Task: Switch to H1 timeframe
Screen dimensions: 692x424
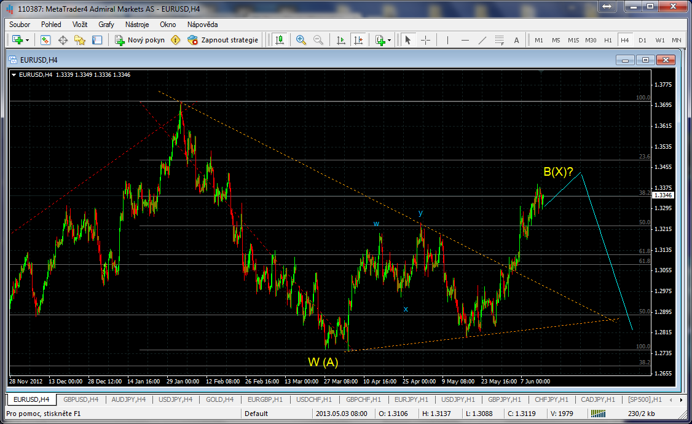Action: [x=608, y=40]
